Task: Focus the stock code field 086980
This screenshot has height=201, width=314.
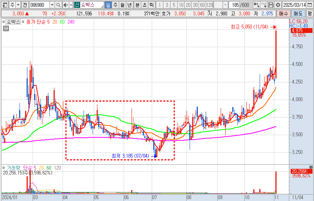Action: coord(39,5)
